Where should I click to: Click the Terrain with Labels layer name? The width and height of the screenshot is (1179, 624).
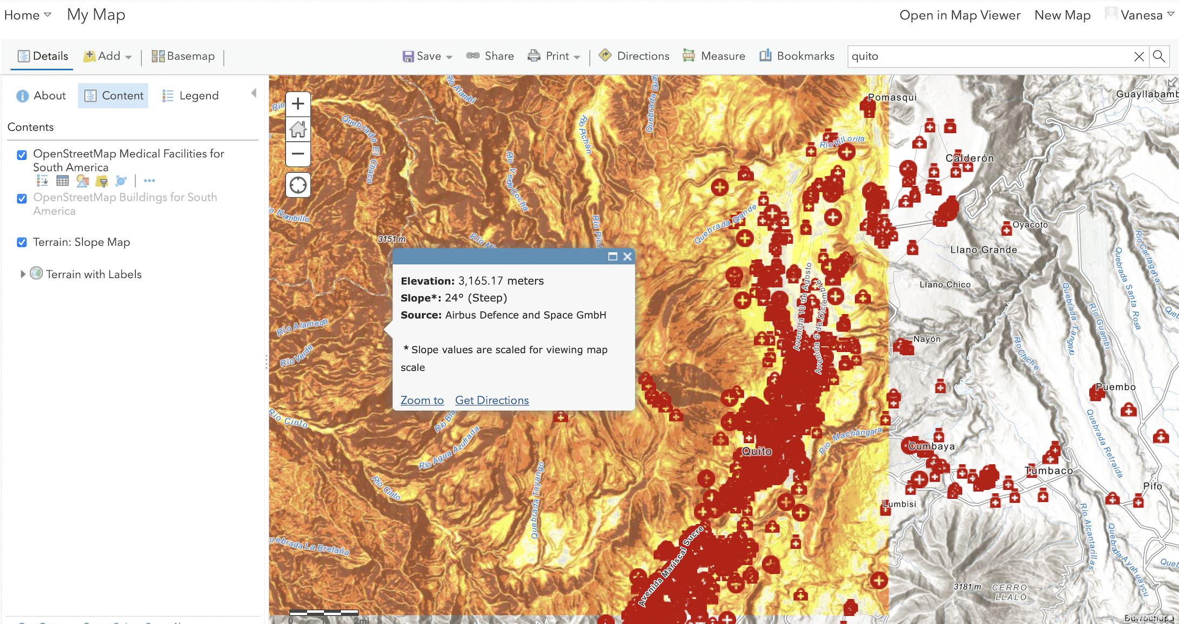(93, 274)
